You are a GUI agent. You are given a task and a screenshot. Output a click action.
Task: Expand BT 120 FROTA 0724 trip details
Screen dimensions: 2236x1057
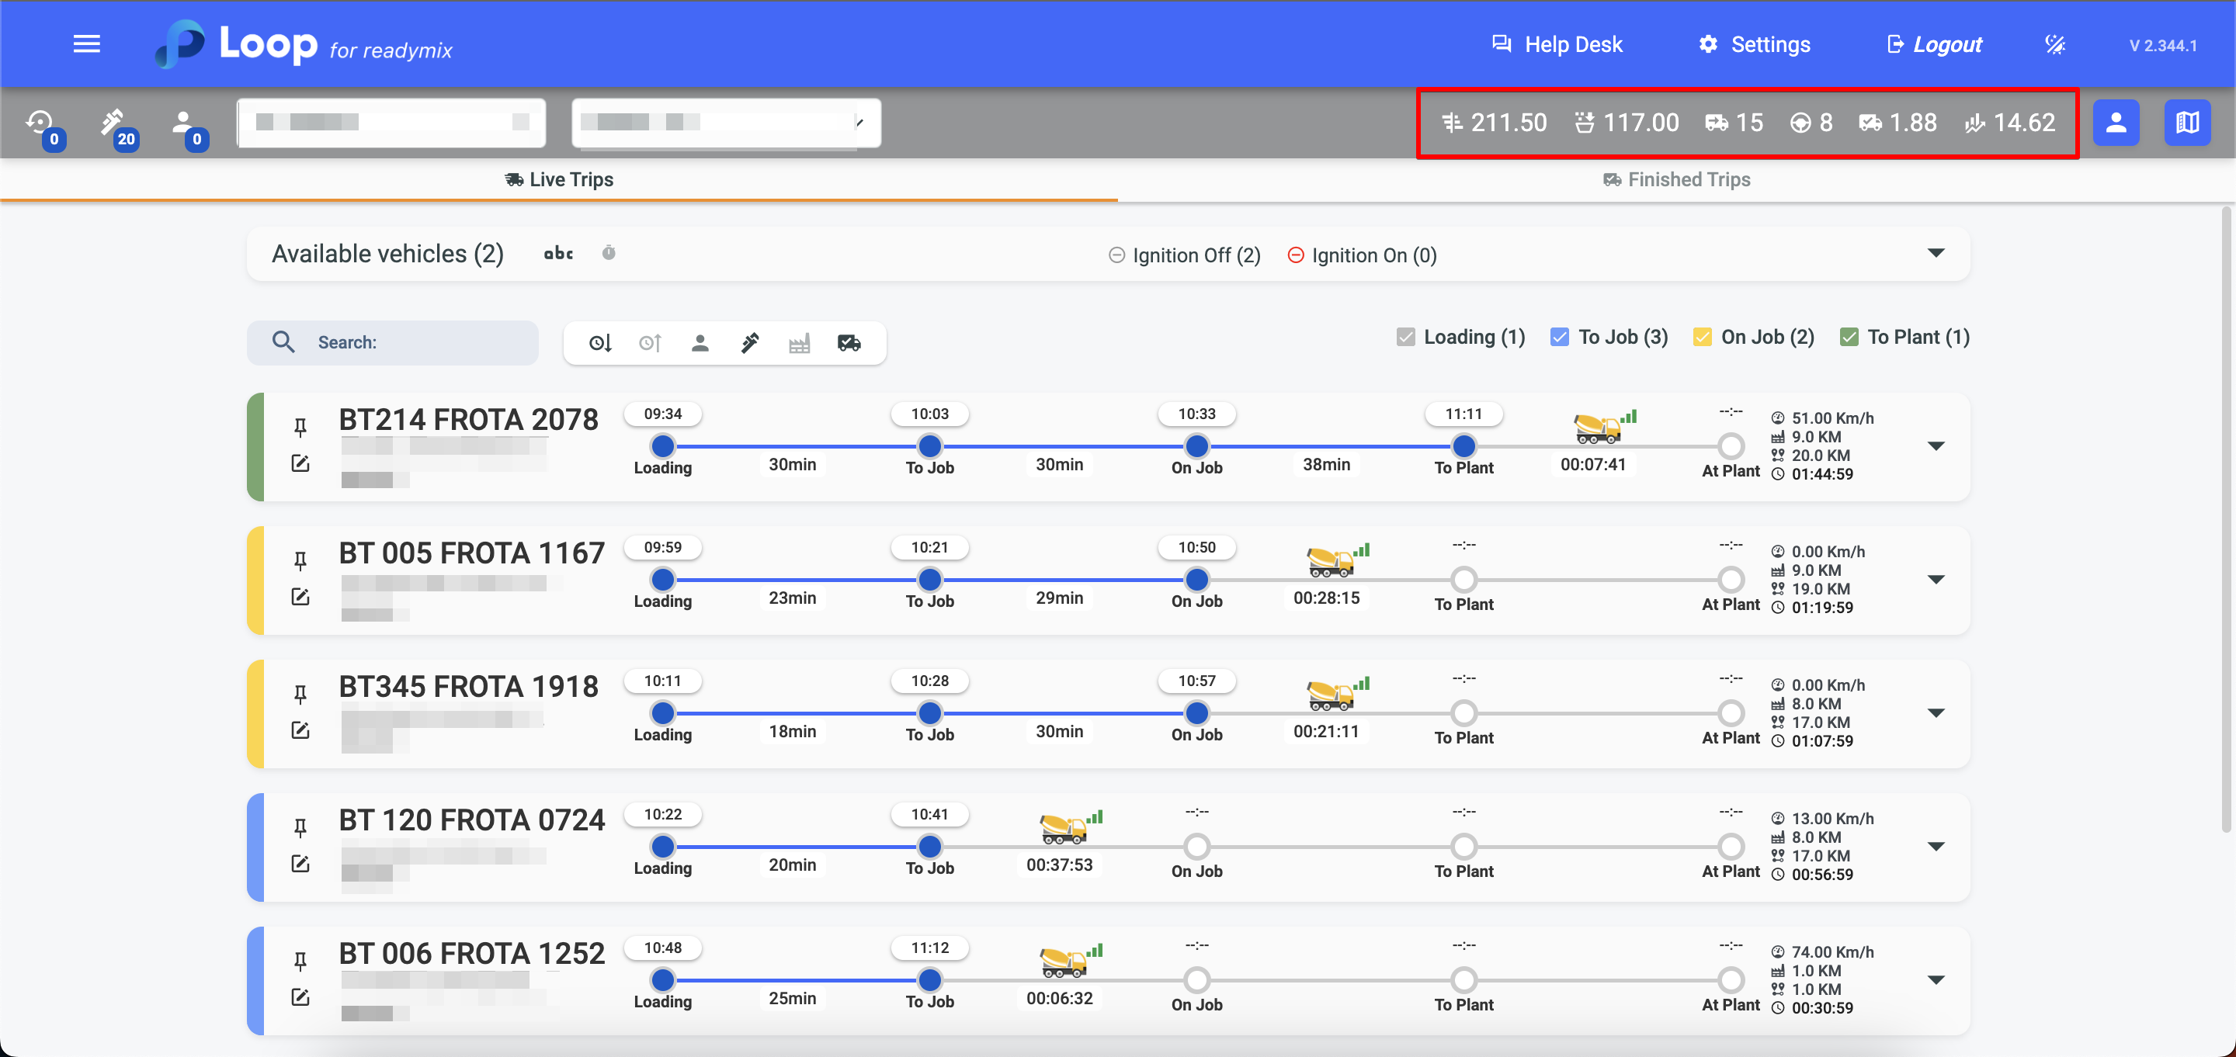tap(1936, 846)
